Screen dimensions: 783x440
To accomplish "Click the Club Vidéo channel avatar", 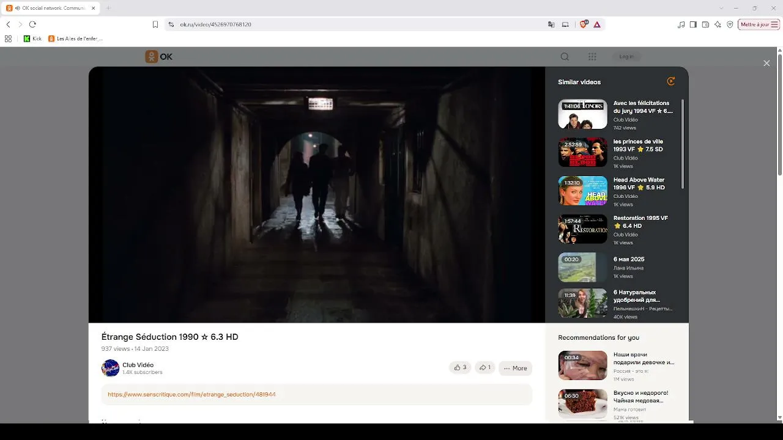I will (x=110, y=368).
